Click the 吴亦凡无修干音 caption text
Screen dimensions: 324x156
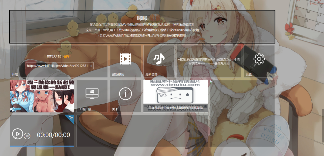(x=175, y=108)
